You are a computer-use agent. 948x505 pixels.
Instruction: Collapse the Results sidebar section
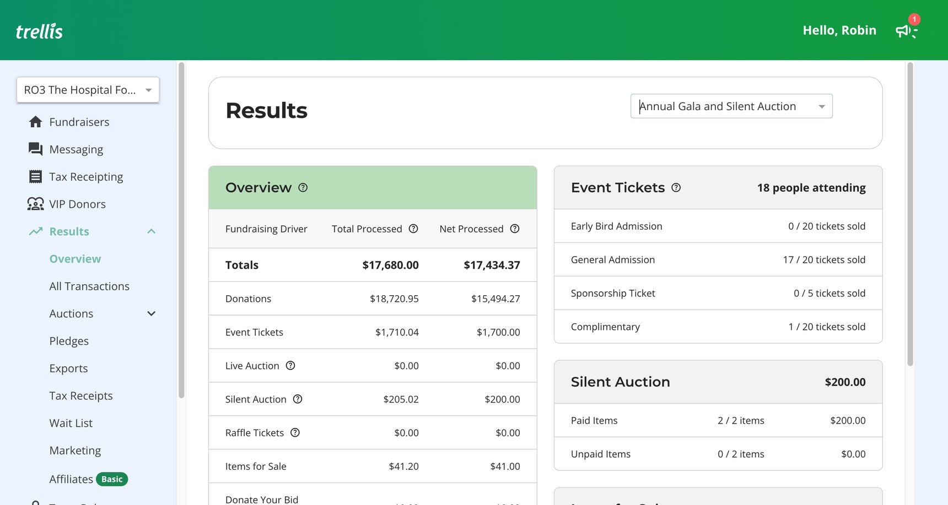(152, 231)
